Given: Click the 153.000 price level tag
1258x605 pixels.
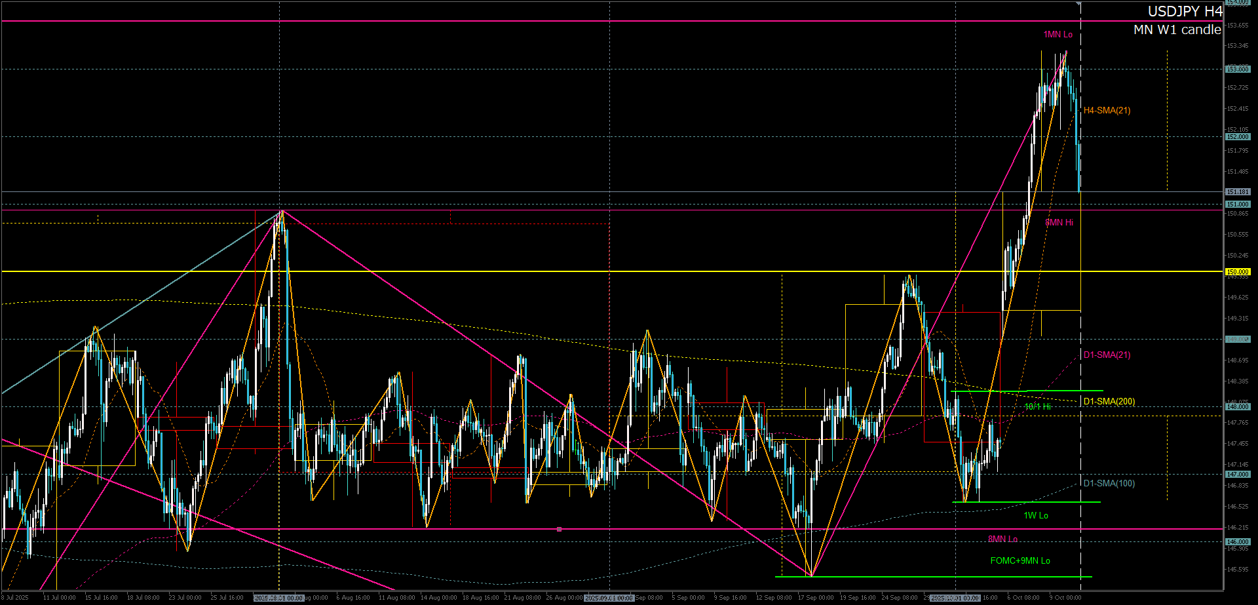Looking at the screenshot, I should pyautogui.click(x=1238, y=69).
